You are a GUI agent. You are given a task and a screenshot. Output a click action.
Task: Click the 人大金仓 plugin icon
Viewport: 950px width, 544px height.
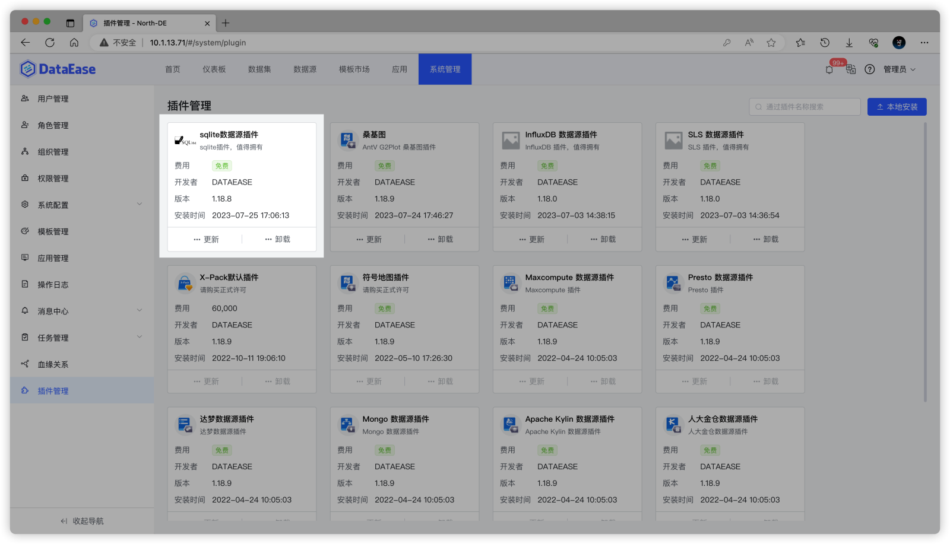click(x=673, y=425)
